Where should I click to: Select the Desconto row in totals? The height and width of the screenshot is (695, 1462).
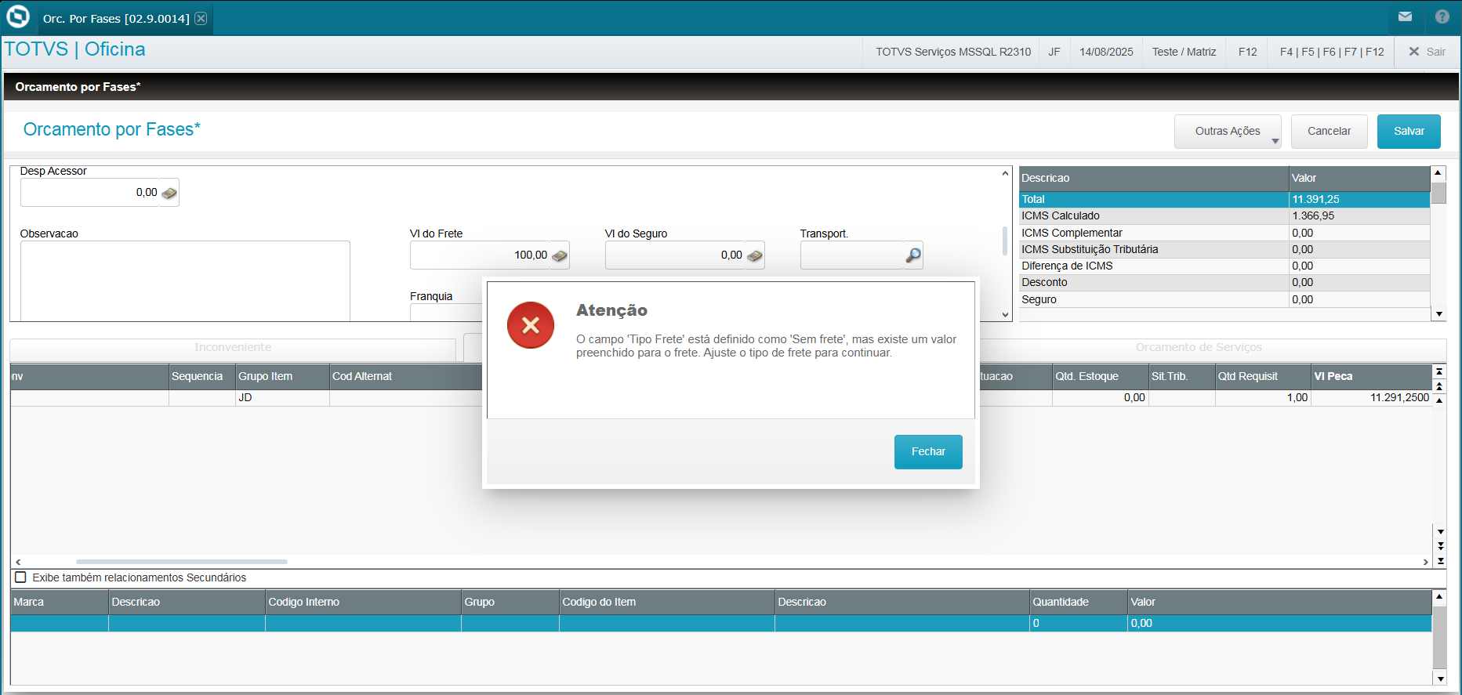(x=1224, y=283)
